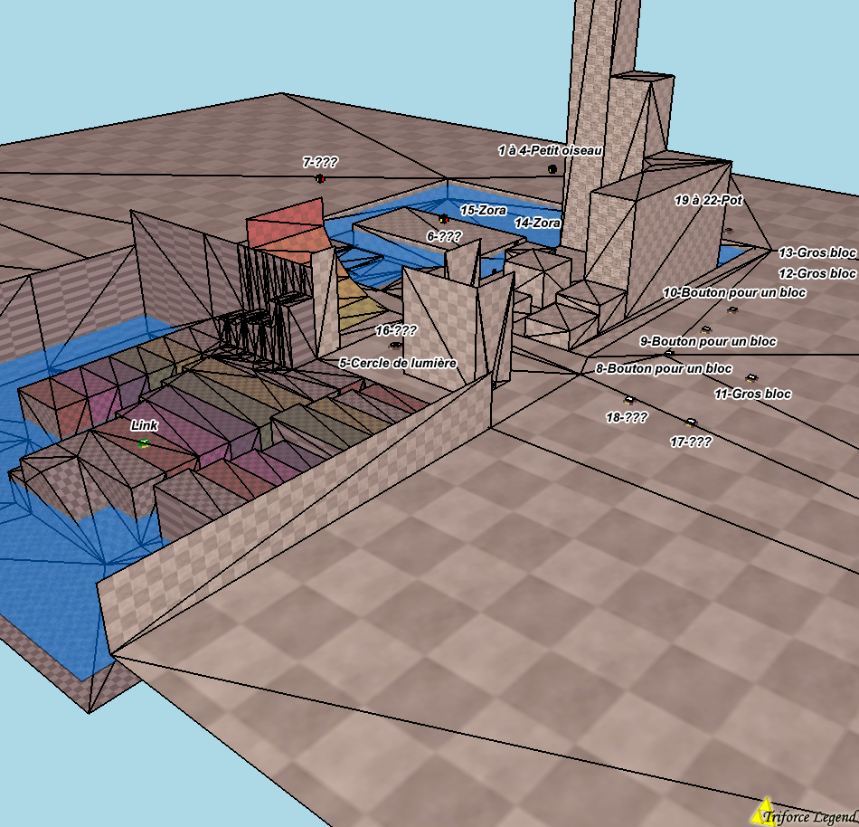Screen dimensions: 859x827
Task: Click the "14-Zora" label
Action: pos(537,223)
